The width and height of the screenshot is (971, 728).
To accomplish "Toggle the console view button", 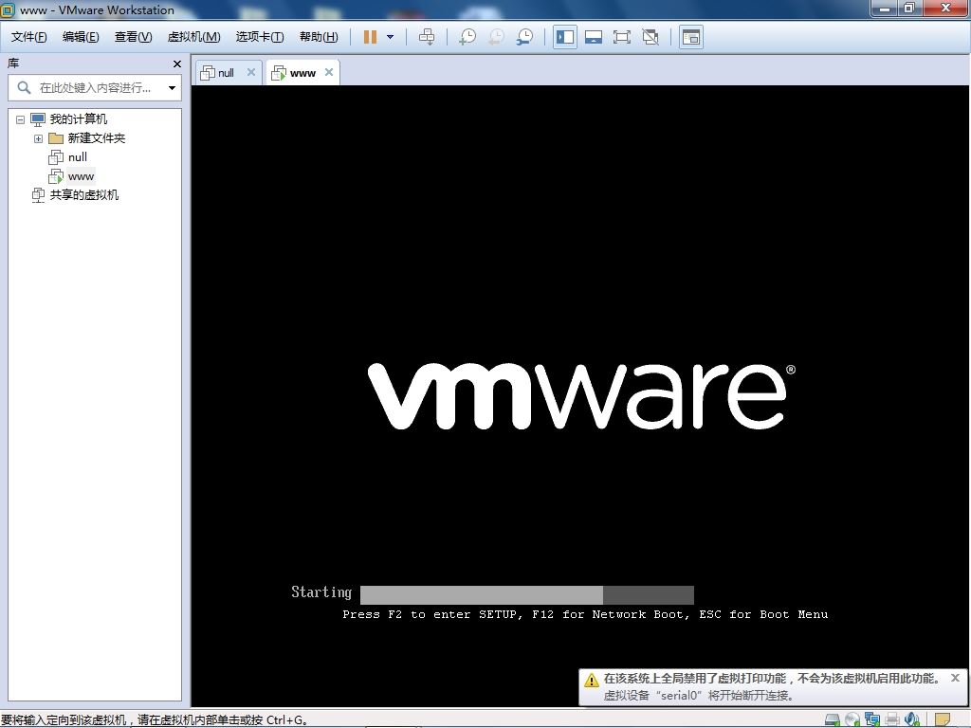I will click(690, 37).
